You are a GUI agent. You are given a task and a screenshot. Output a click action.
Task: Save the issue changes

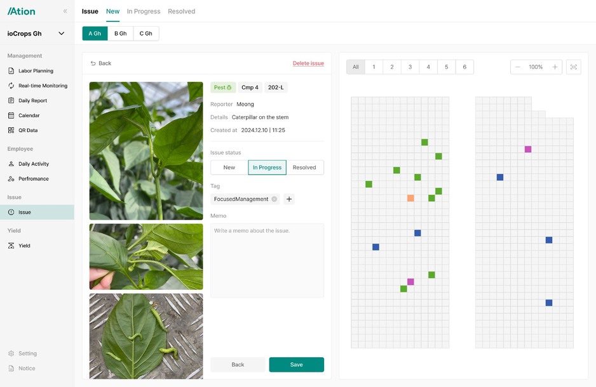pos(296,364)
